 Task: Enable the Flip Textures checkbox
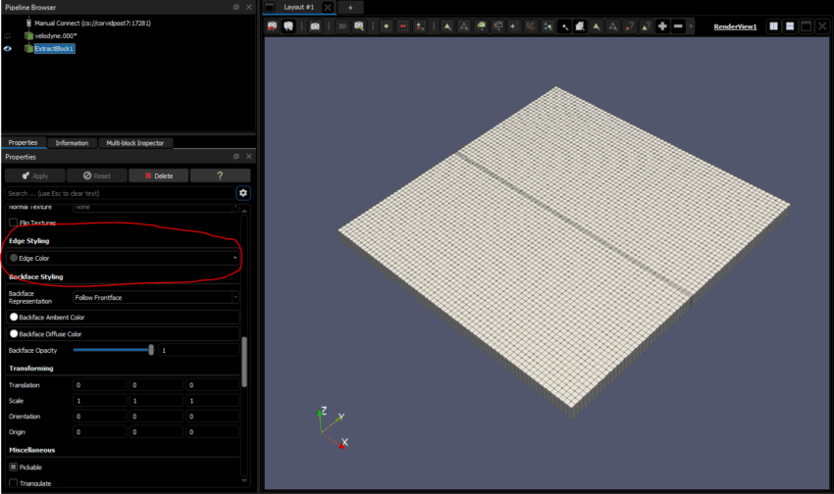(x=14, y=222)
